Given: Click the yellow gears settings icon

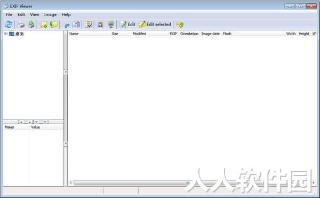Looking at the screenshot, I should tap(180, 24).
